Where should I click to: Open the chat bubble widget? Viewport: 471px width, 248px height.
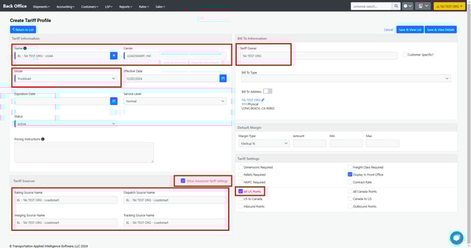pos(456,238)
